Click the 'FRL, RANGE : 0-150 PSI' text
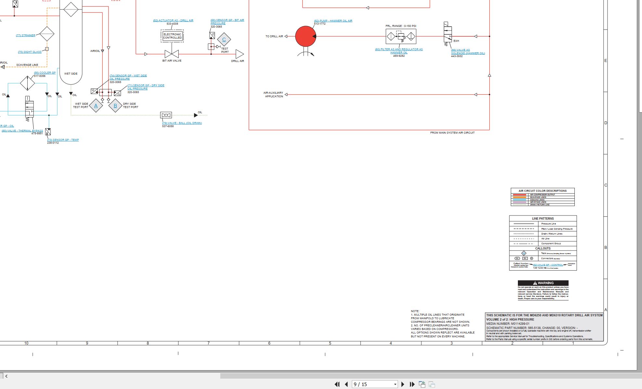Viewport: 642px width, 389px height. 401,26
